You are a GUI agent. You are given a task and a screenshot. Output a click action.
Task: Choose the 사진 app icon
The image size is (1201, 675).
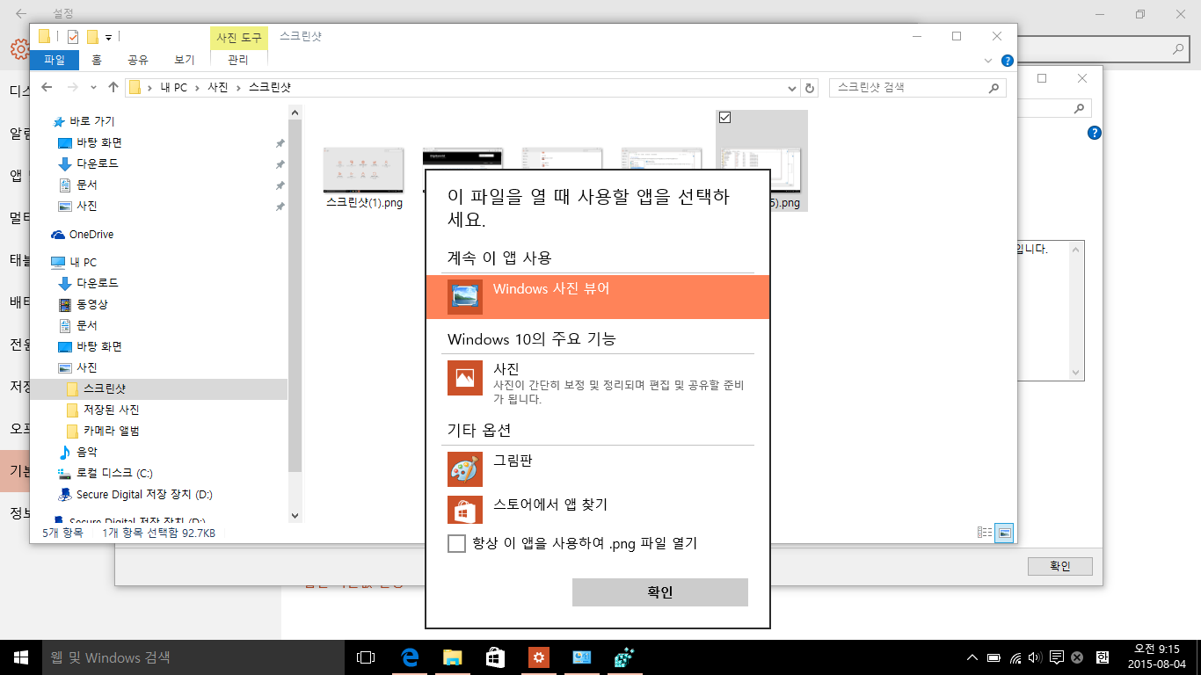coord(464,377)
